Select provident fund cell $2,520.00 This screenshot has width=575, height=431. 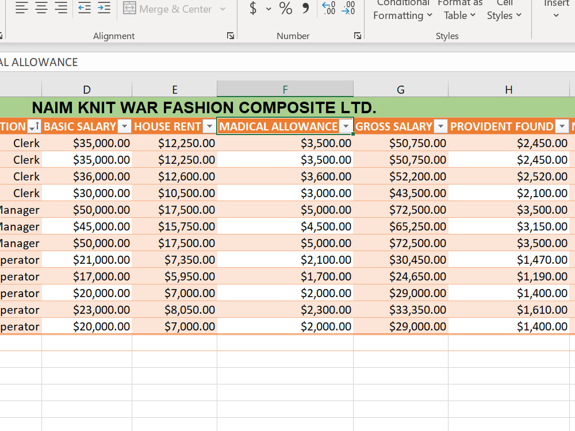509,176
